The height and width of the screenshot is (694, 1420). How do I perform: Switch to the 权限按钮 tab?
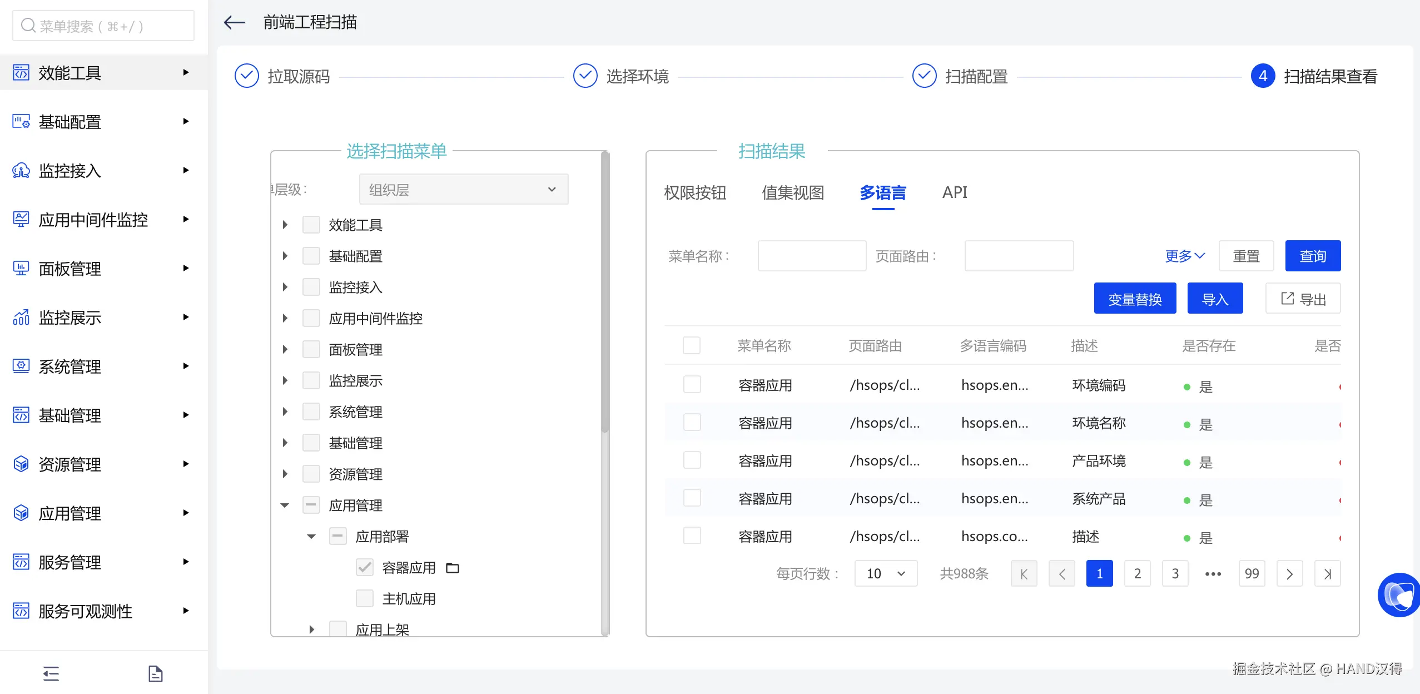(x=695, y=193)
